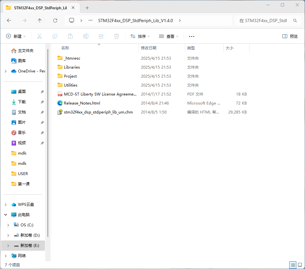
Task: Open 视频 in the sidebar
Action: click(22, 143)
